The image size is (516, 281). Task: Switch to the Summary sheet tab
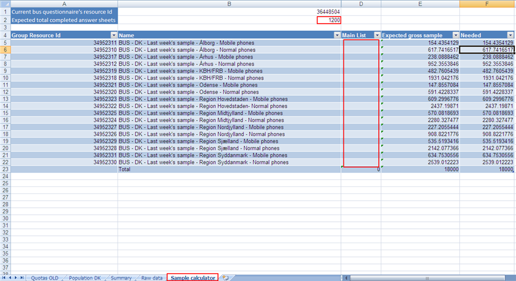(x=121, y=277)
